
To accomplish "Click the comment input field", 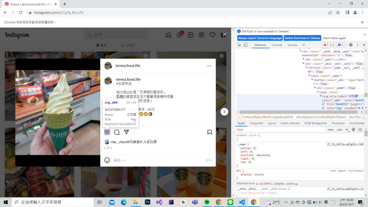I will point(158,160).
